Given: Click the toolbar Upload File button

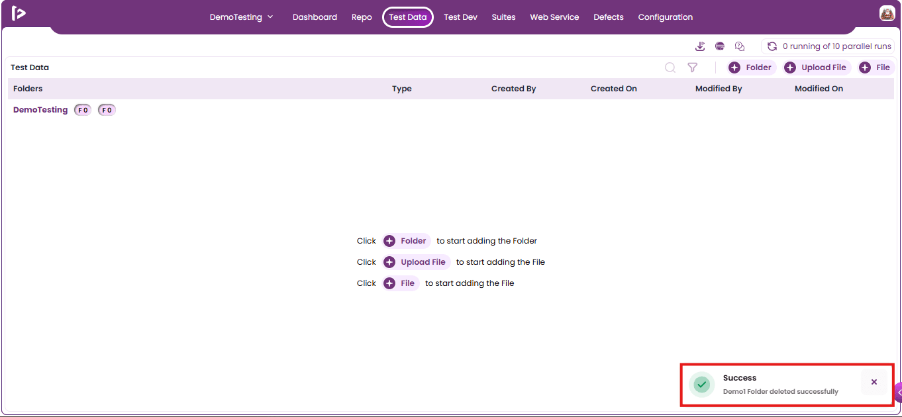Looking at the screenshot, I should (817, 68).
